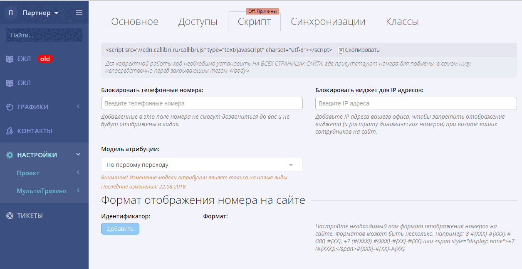
Task: Click the Off. Причины badge above the Скрипт tab
Action: coord(262,11)
